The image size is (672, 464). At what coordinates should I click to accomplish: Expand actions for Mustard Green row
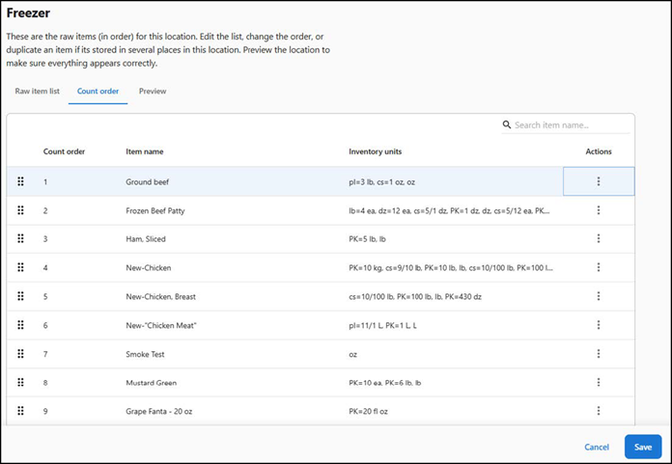pyautogui.click(x=599, y=382)
